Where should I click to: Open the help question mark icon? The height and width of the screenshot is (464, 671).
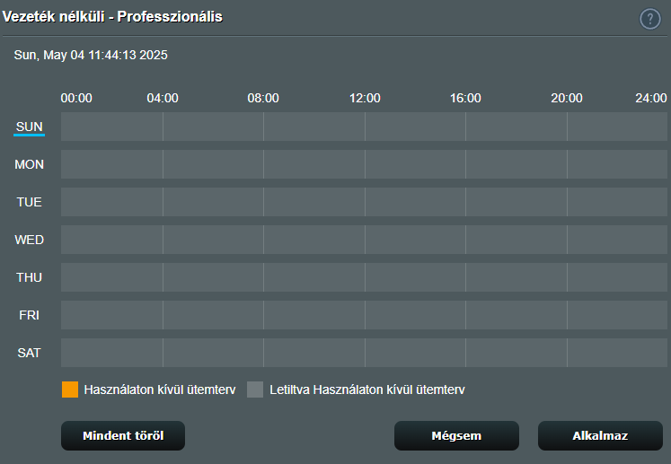tap(650, 19)
